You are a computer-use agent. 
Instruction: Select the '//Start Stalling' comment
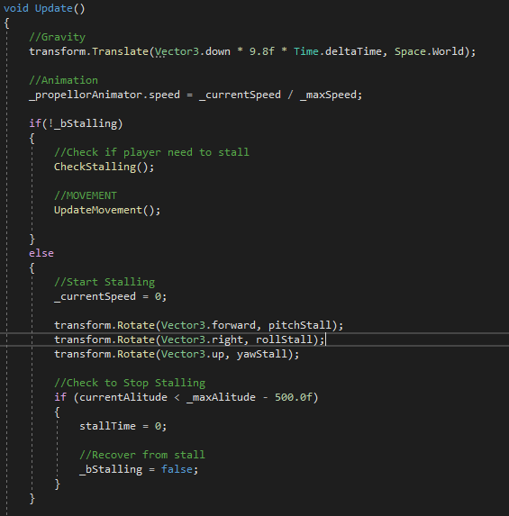click(105, 282)
